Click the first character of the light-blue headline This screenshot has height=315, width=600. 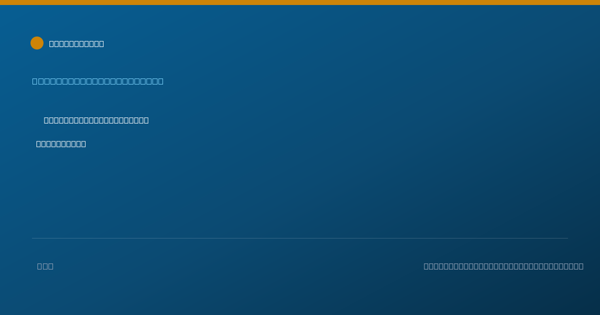coord(35,81)
